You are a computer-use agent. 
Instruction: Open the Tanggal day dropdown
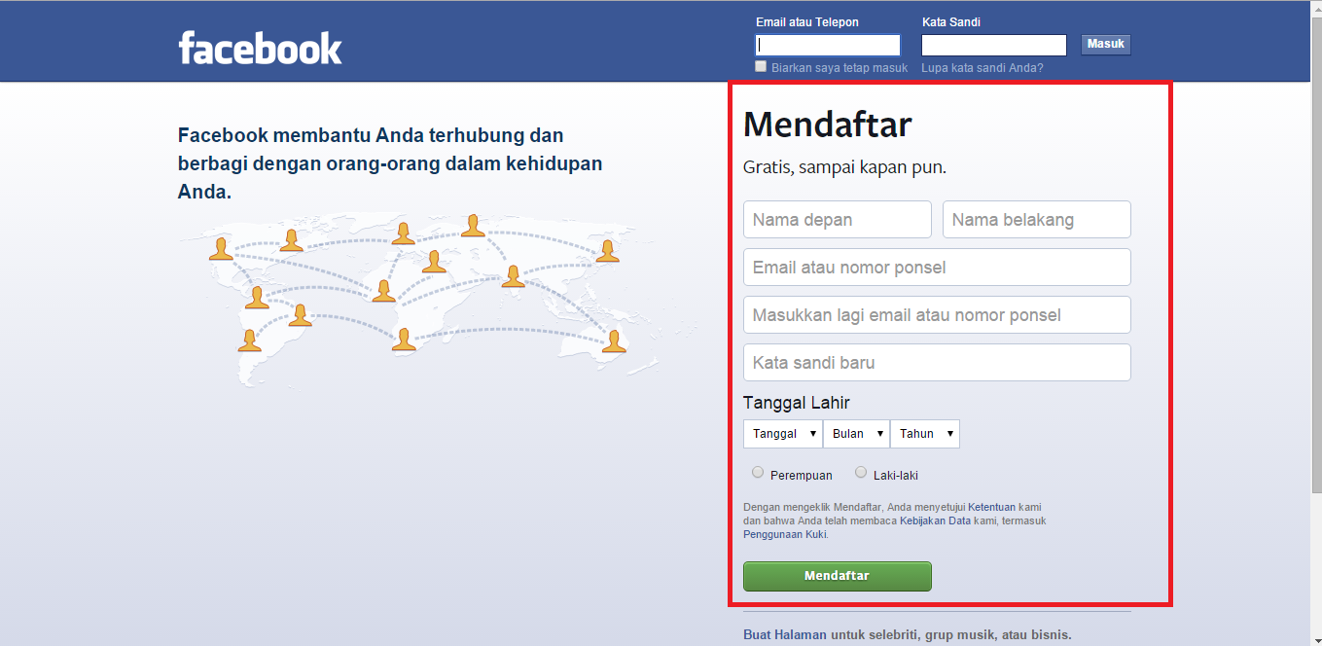(783, 434)
